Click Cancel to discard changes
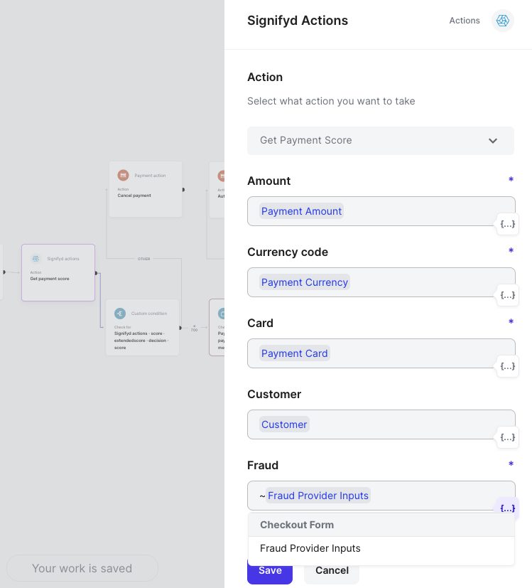Image resolution: width=532 pixels, height=588 pixels. 331,570
